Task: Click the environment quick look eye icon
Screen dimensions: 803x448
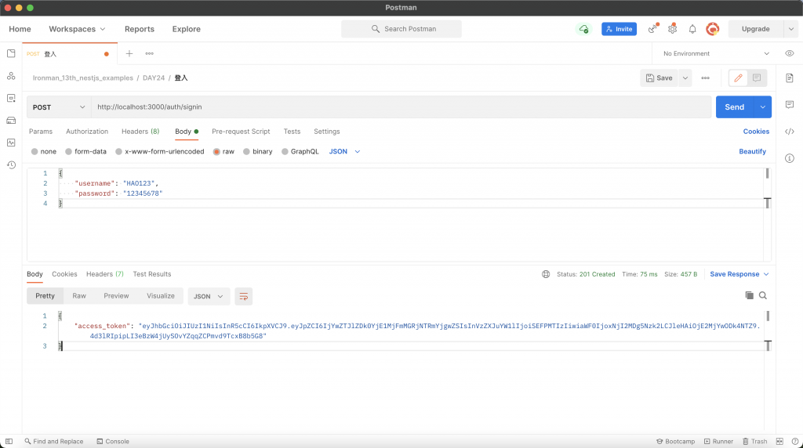Action: pos(789,54)
